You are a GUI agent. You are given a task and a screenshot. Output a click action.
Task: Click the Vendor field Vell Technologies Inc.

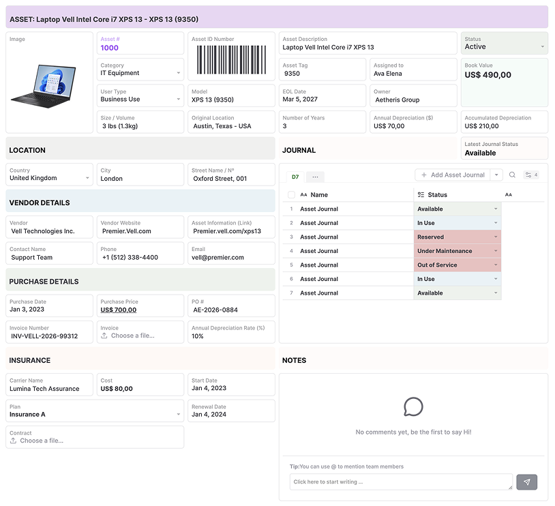49,227
